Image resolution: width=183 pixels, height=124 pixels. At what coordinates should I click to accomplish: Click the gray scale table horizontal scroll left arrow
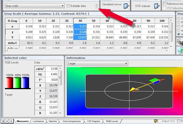7,51
